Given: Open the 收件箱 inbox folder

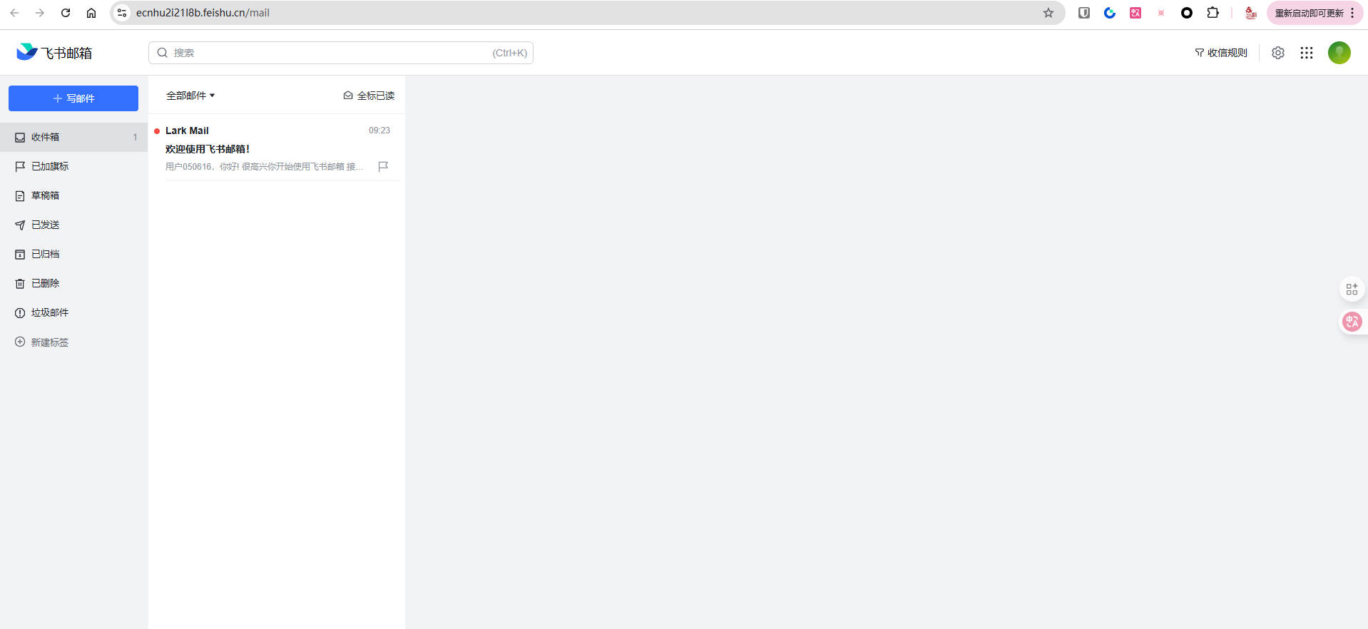Looking at the screenshot, I should pyautogui.click(x=73, y=137).
